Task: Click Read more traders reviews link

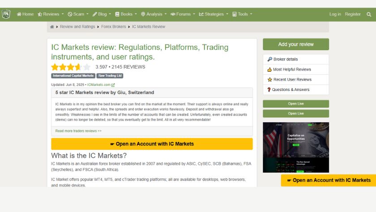Action: coord(78,131)
